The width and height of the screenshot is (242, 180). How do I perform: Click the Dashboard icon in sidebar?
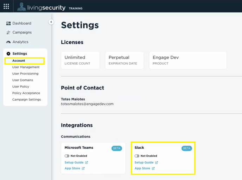(x=8, y=23)
